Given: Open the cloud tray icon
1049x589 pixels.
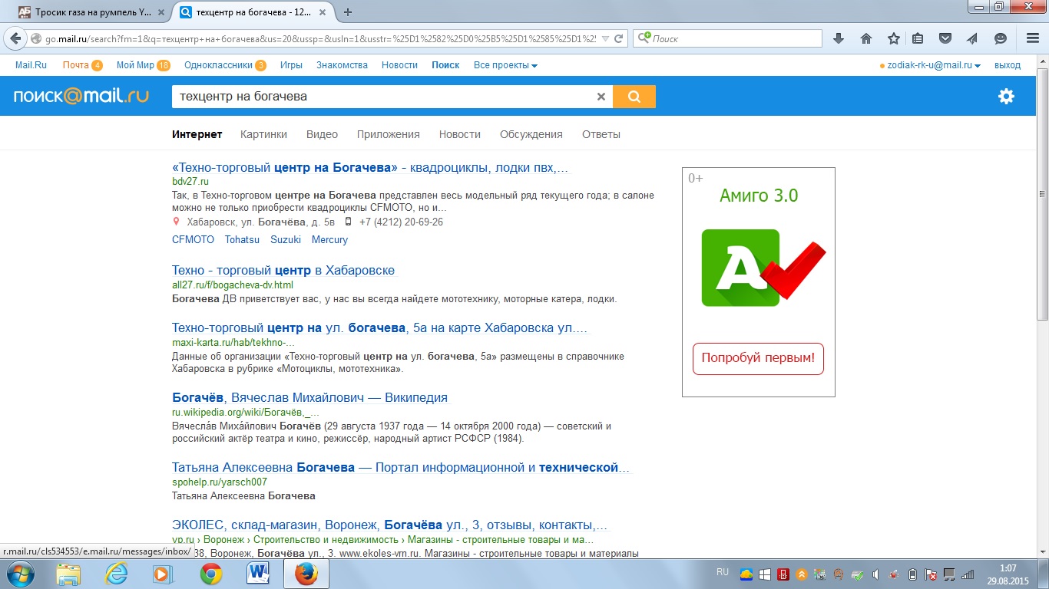Looking at the screenshot, I should [x=746, y=574].
